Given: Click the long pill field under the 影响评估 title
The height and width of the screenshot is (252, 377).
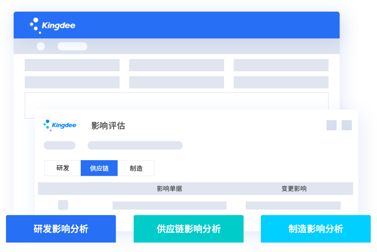Looking at the screenshot, I should click(x=135, y=145).
